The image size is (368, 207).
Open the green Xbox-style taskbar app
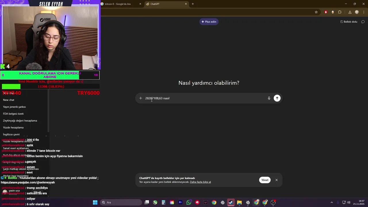point(155,202)
